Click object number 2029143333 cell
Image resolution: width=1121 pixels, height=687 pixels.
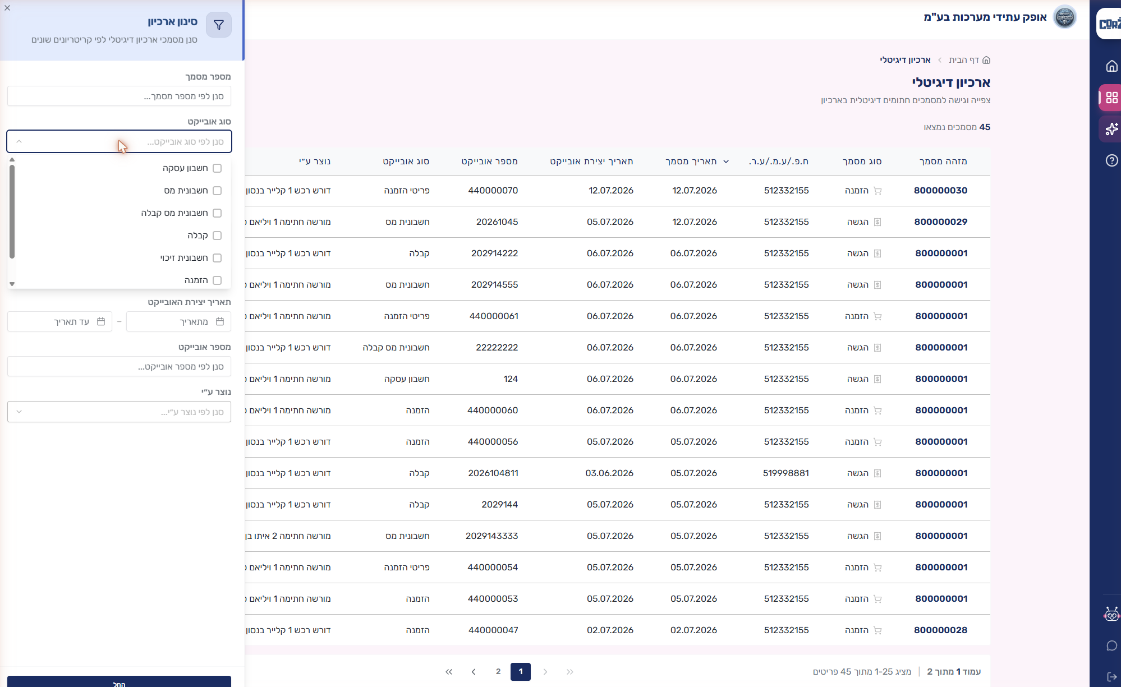[491, 536]
